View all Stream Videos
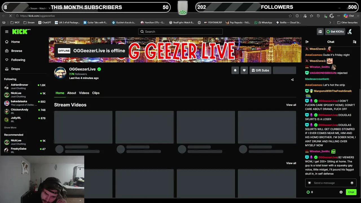 click(291, 105)
